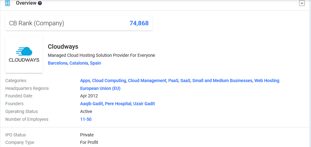Click the Active operating status value

(x=86, y=111)
